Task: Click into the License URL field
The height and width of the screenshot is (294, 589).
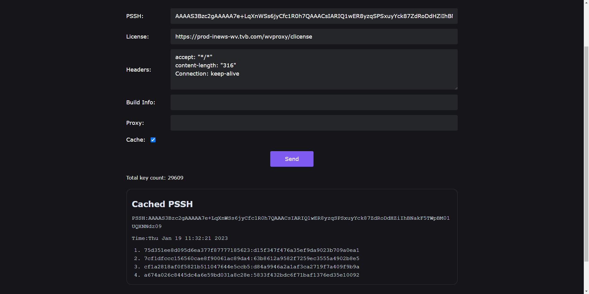Action: tap(314, 37)
